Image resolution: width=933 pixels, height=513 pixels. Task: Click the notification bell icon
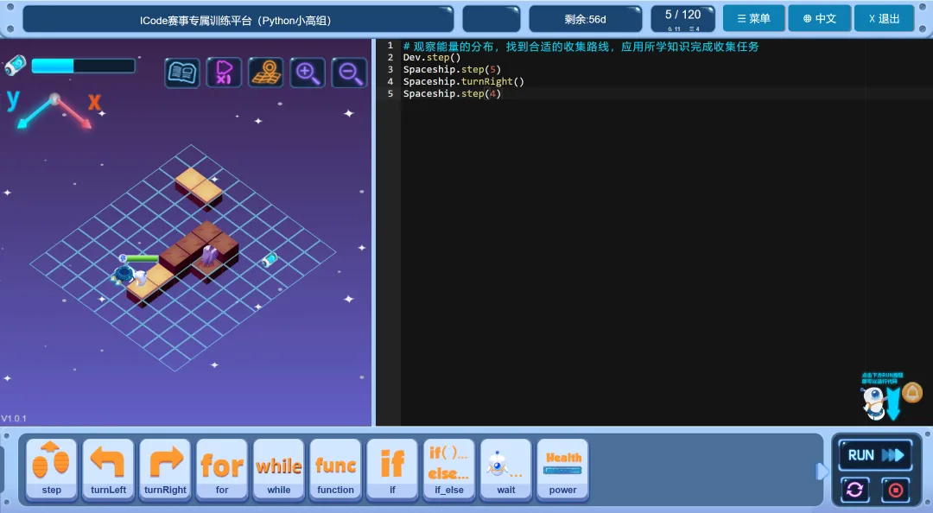click(912, 393)
